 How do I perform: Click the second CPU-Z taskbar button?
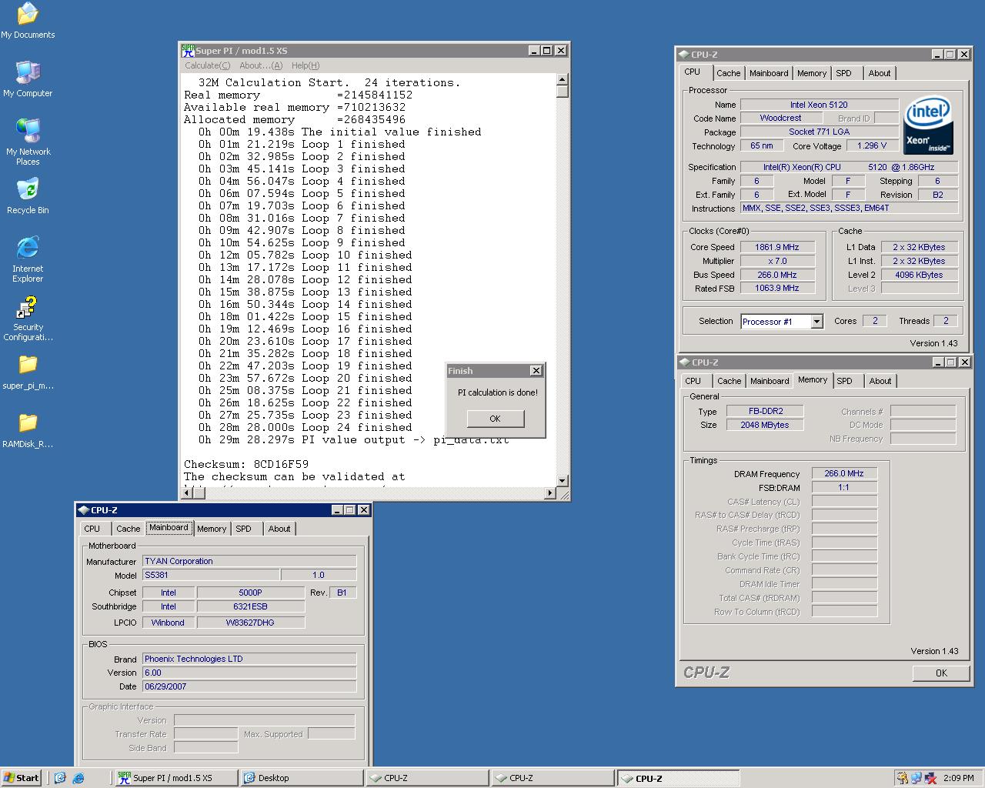click(553, 778)
